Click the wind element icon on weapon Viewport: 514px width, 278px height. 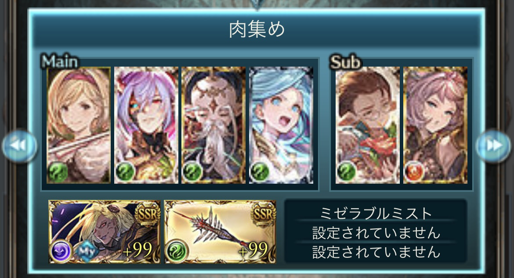pyautogui.click(x=177, y=251)
